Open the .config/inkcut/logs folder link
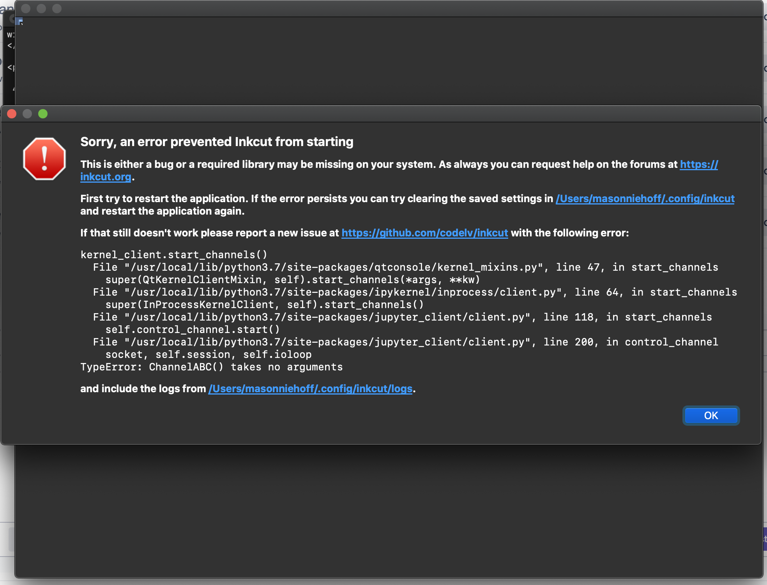This screenshot has width=767, height=585. [310, 389]
